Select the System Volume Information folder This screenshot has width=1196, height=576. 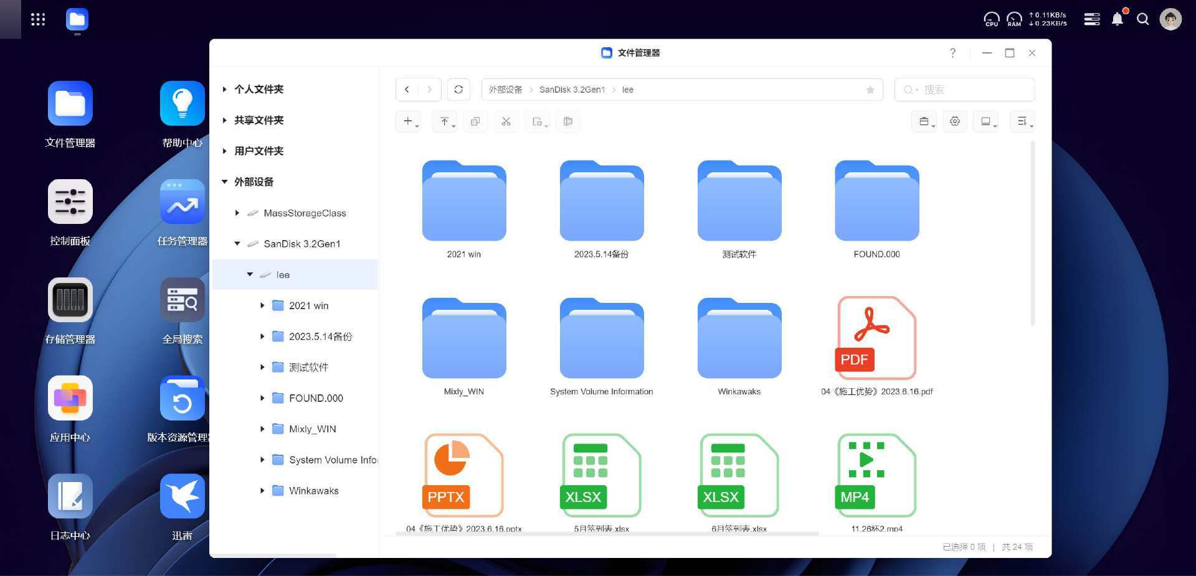pyautogui.click(x=602, y=338)
